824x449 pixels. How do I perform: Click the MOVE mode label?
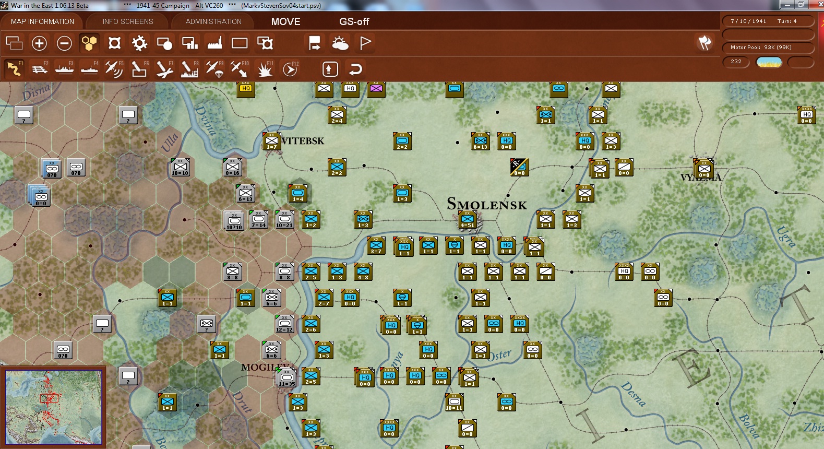pyautogui.click(x=286, y=21)
